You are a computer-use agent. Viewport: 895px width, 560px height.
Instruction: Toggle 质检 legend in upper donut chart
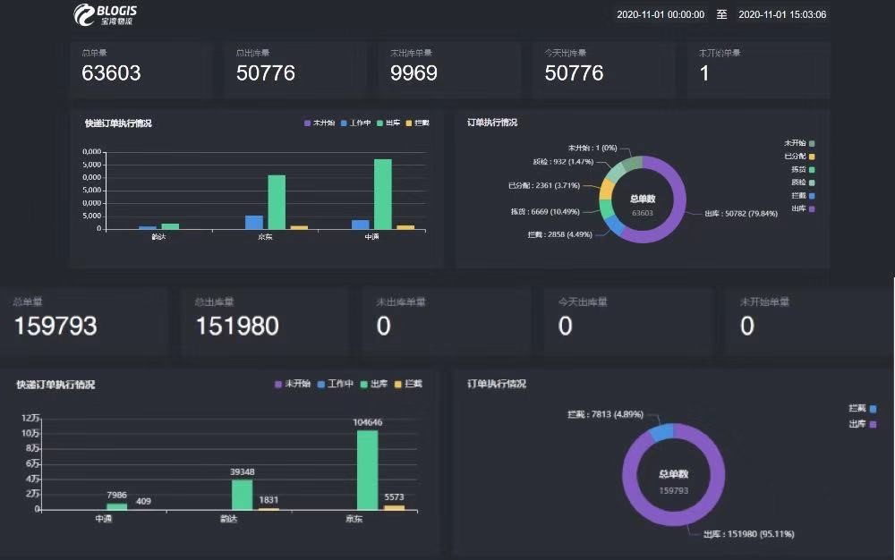click(x=799, y=182)
